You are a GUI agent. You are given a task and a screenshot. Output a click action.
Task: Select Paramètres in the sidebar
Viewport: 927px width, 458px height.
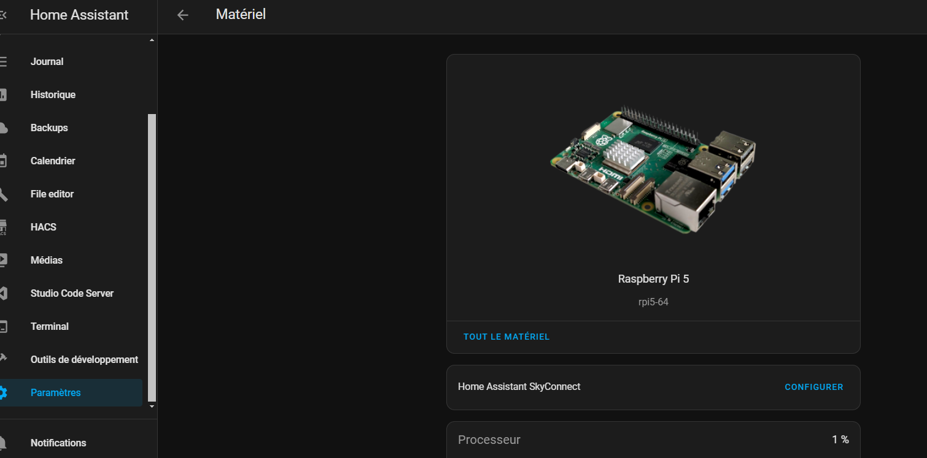tap(71, 392)
